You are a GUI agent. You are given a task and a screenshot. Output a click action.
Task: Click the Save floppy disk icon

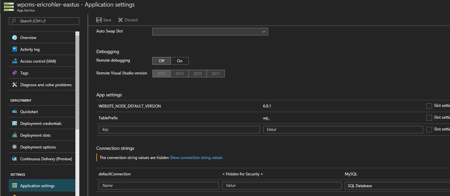[x=99, y=20]
